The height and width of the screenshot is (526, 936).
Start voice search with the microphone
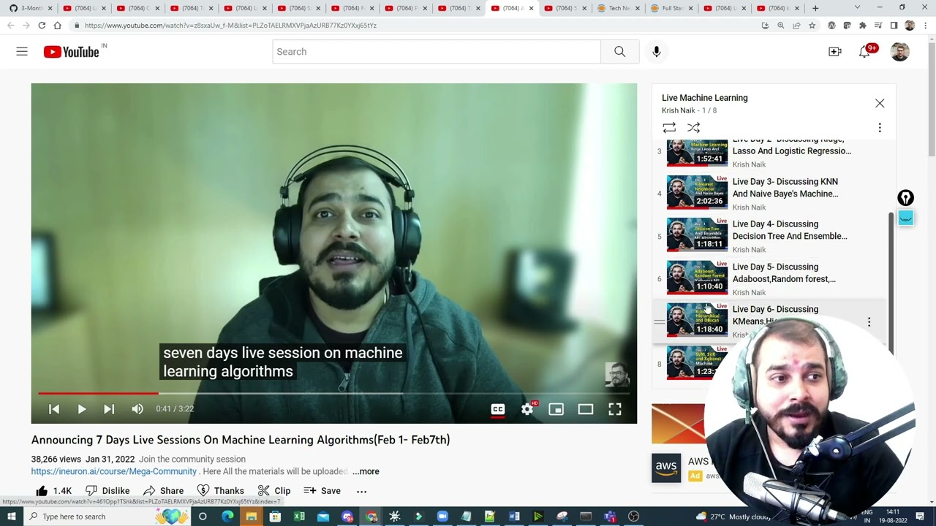(656, 52)
